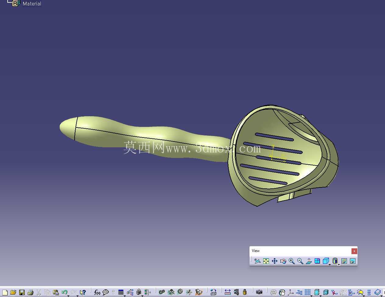Select the Measure Item icon
The height and width of the screenshot is (297, 385).
click(x=236, y=292)
